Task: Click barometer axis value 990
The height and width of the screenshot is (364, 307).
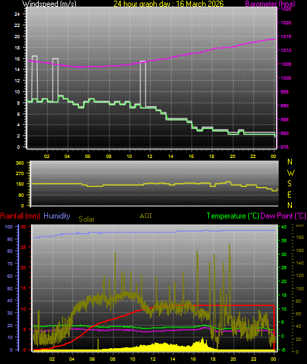Action: [285, 105]
